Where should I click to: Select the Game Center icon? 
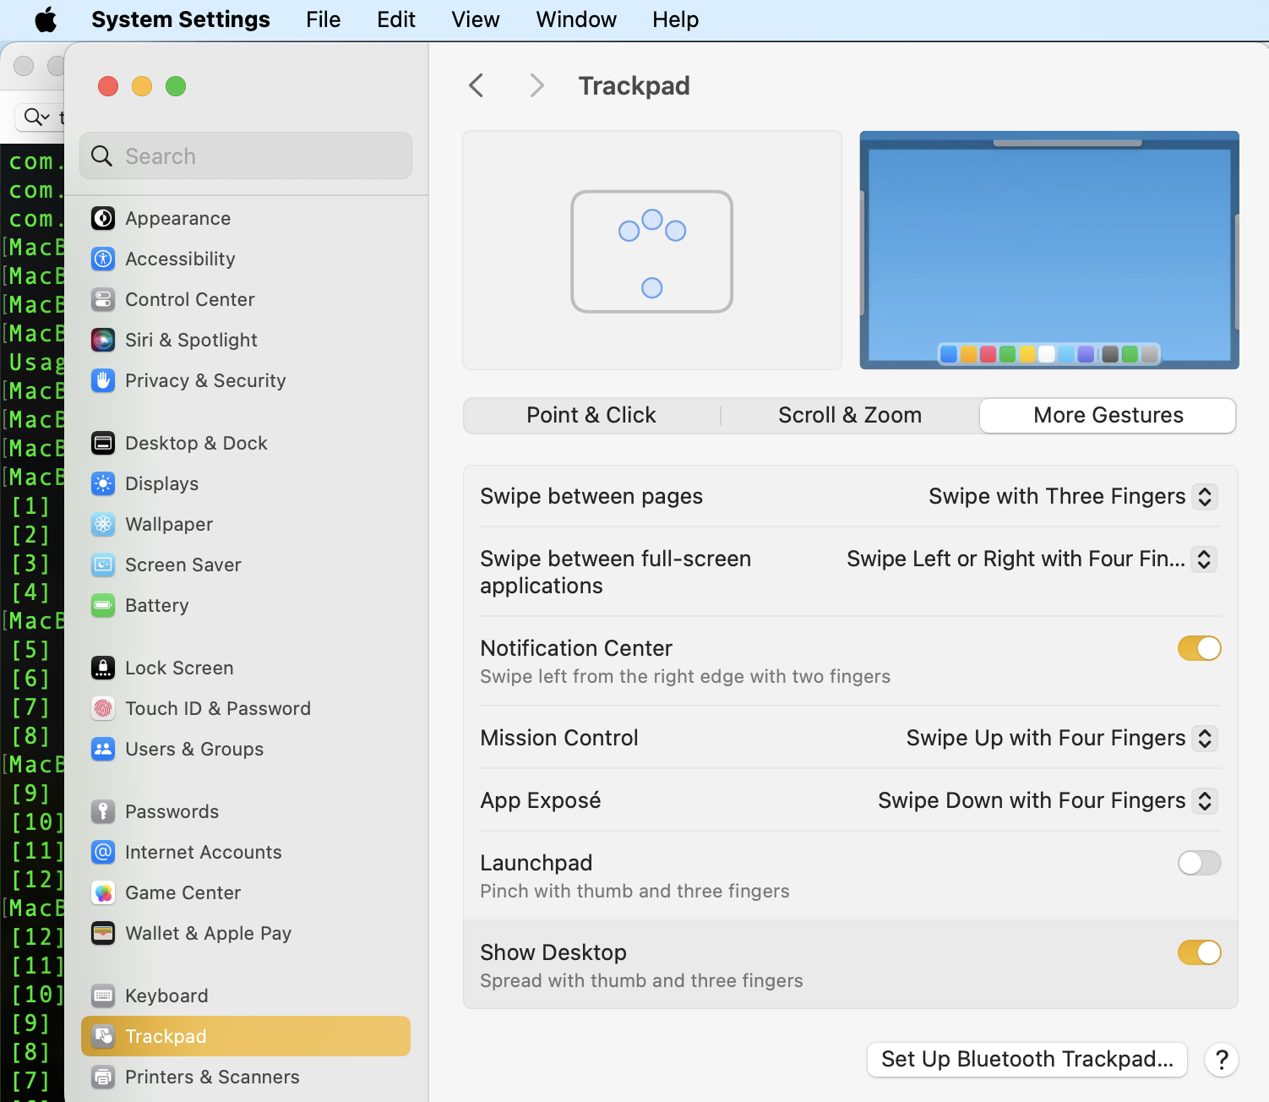(103, 892)
